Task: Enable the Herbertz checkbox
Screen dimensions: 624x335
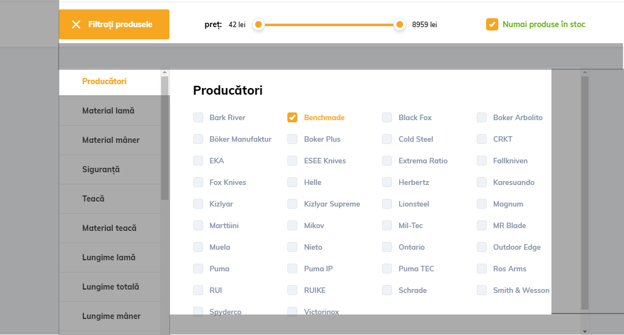Action: pos(387,182)
